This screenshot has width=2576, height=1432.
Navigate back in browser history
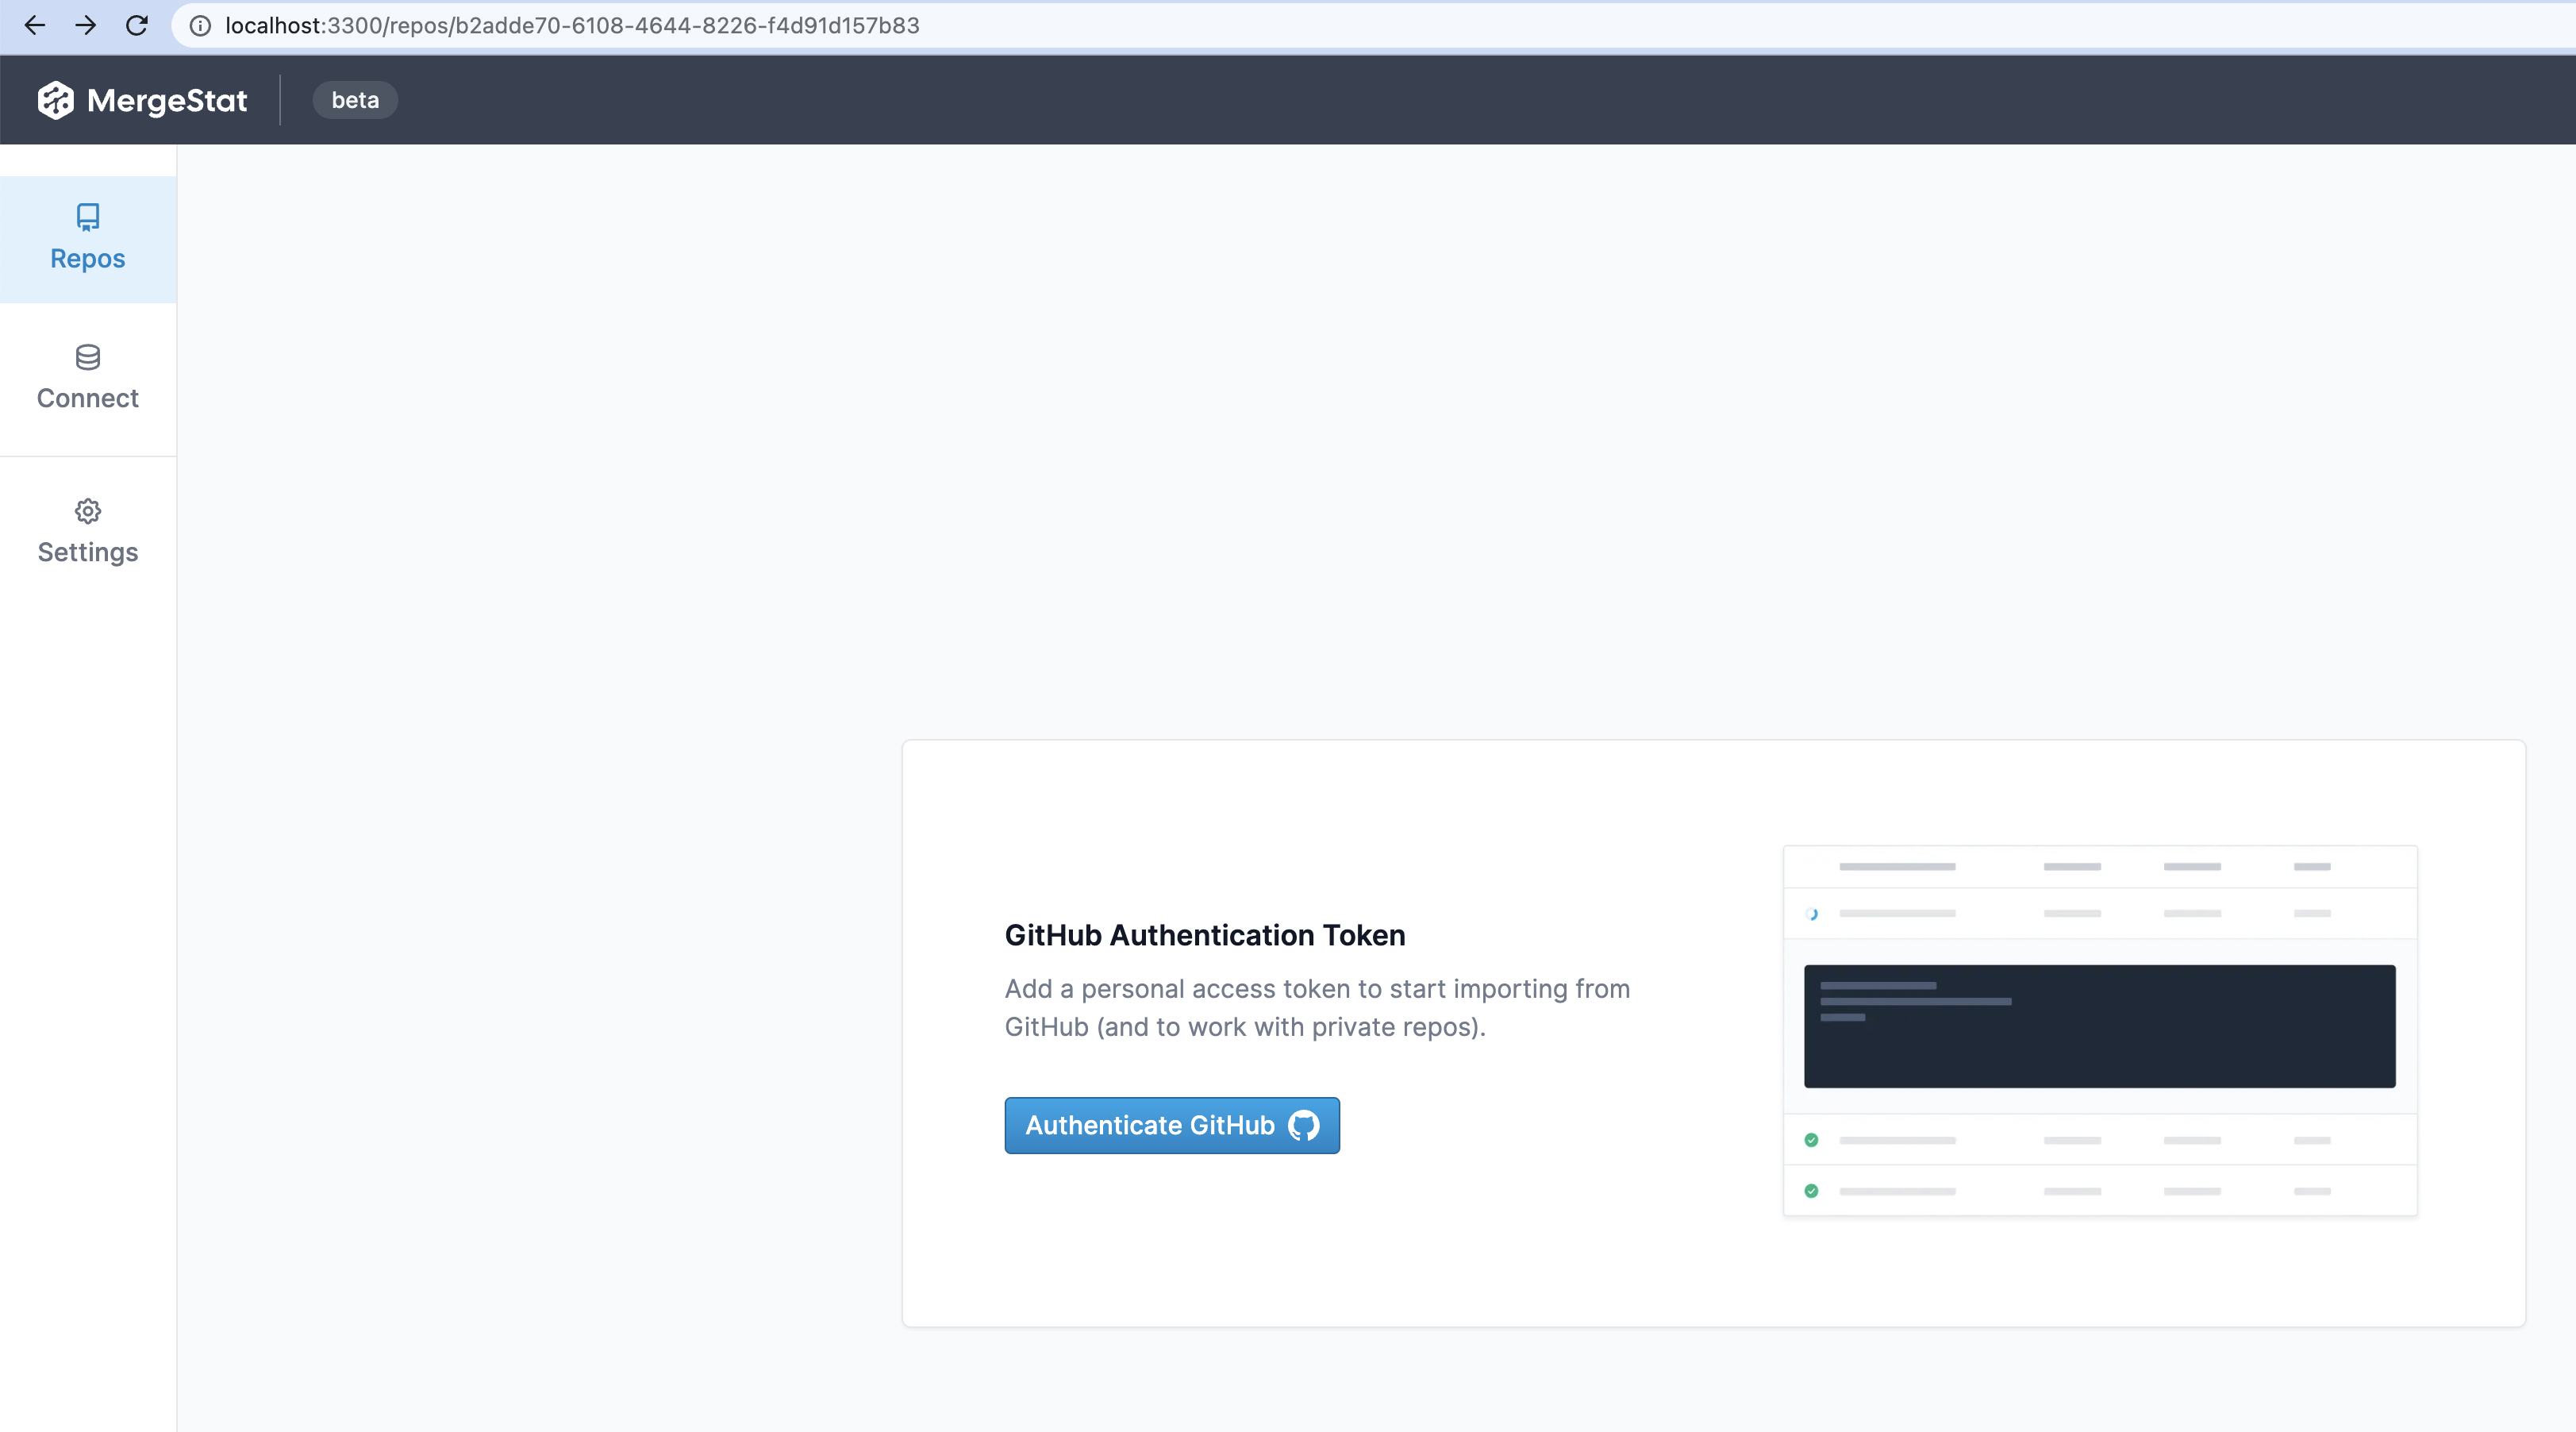36,26
